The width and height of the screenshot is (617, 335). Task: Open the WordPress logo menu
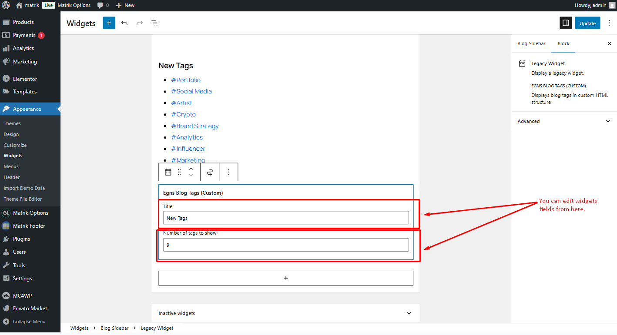6,5
